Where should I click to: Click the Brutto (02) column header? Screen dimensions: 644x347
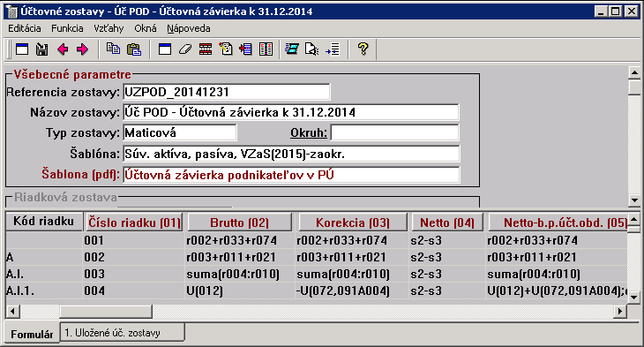click(x=239, y=222)
